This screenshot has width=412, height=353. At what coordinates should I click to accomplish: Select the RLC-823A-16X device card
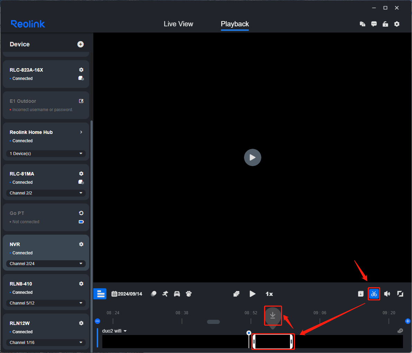(x=46, y=74)
